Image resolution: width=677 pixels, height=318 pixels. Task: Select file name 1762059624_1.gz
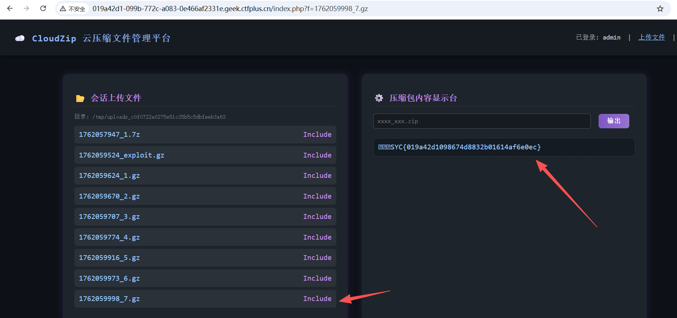tap(109, 176)
